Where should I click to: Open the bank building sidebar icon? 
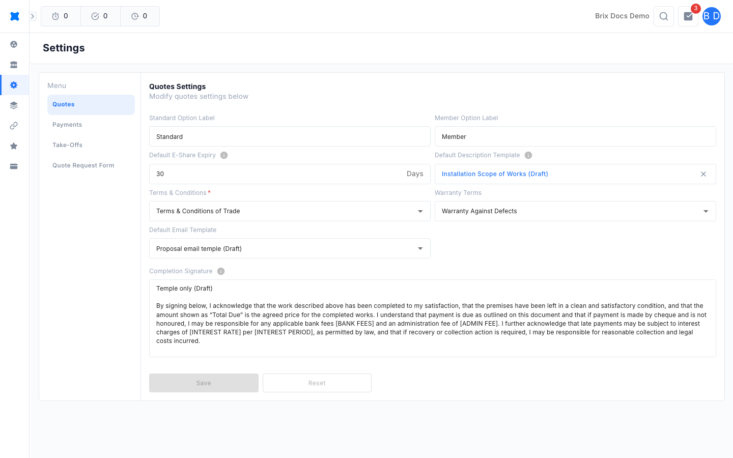[x=14, y=65]
